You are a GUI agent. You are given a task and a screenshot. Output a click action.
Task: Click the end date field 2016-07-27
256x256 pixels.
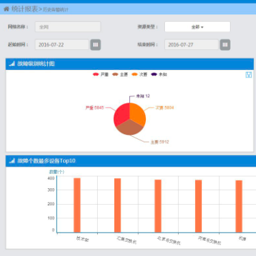point(192,44)
